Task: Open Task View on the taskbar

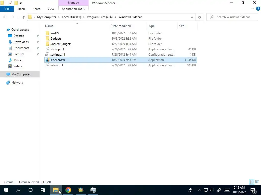Action: [x=43, y=190]
